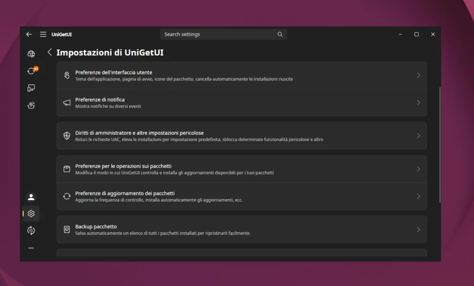Open Installed Packages sidebar icon
This screenshot has width=474, height=286.
coord(31,88)
